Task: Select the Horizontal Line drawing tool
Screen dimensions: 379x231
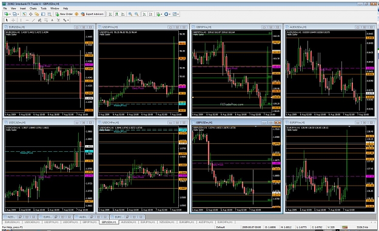Action: tap(27, 20)
